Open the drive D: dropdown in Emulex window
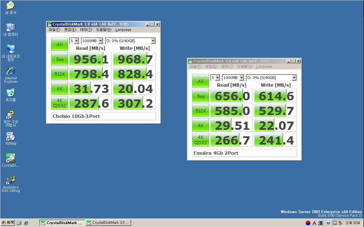This screenshot has height=227, width=364. 271,78
